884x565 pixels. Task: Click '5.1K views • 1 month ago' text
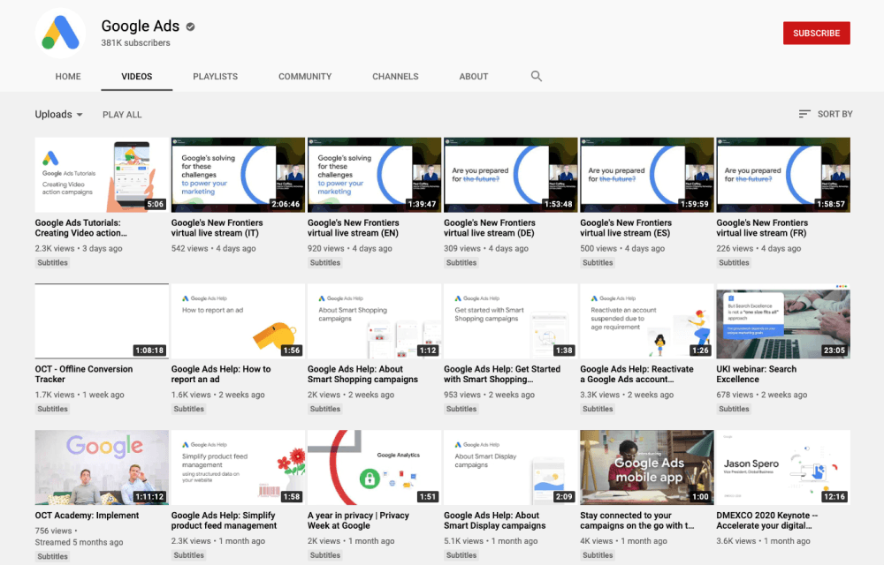tap(491, 541)
